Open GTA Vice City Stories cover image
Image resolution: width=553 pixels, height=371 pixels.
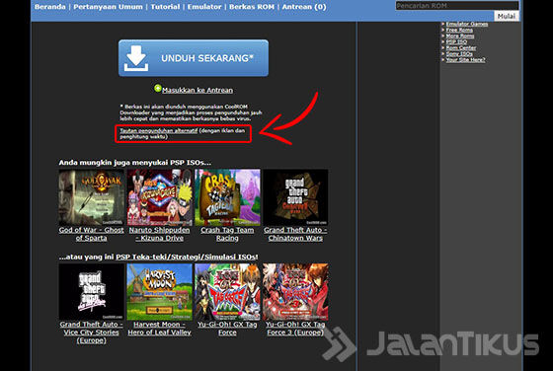91,292
